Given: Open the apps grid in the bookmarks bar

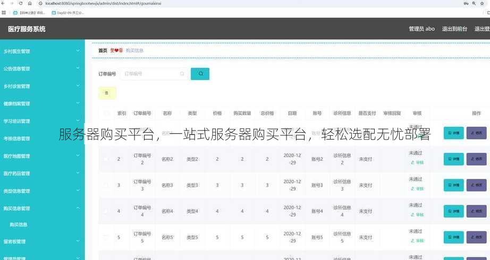Looking at the screenshot, I should [x=4, y=13].
